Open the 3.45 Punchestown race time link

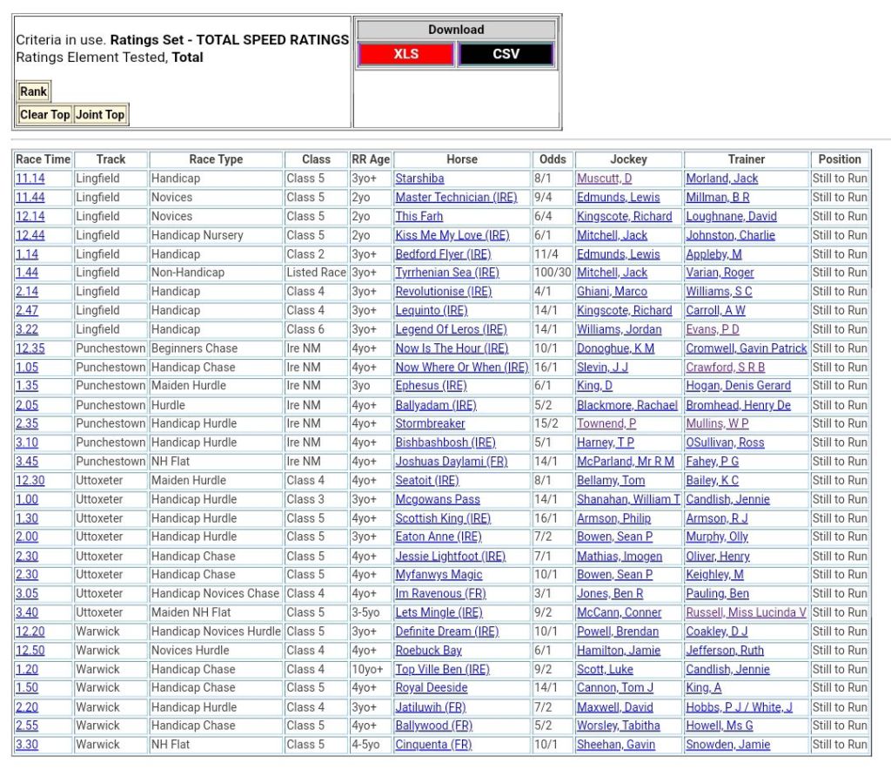click(27, 462)
